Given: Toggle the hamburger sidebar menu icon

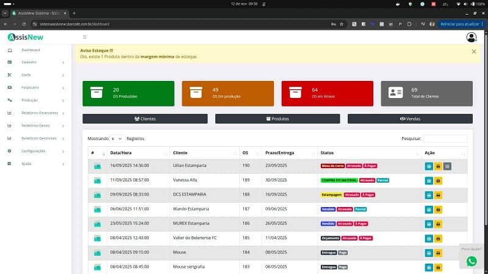Looking at the screenshot, I should point(84,37).
